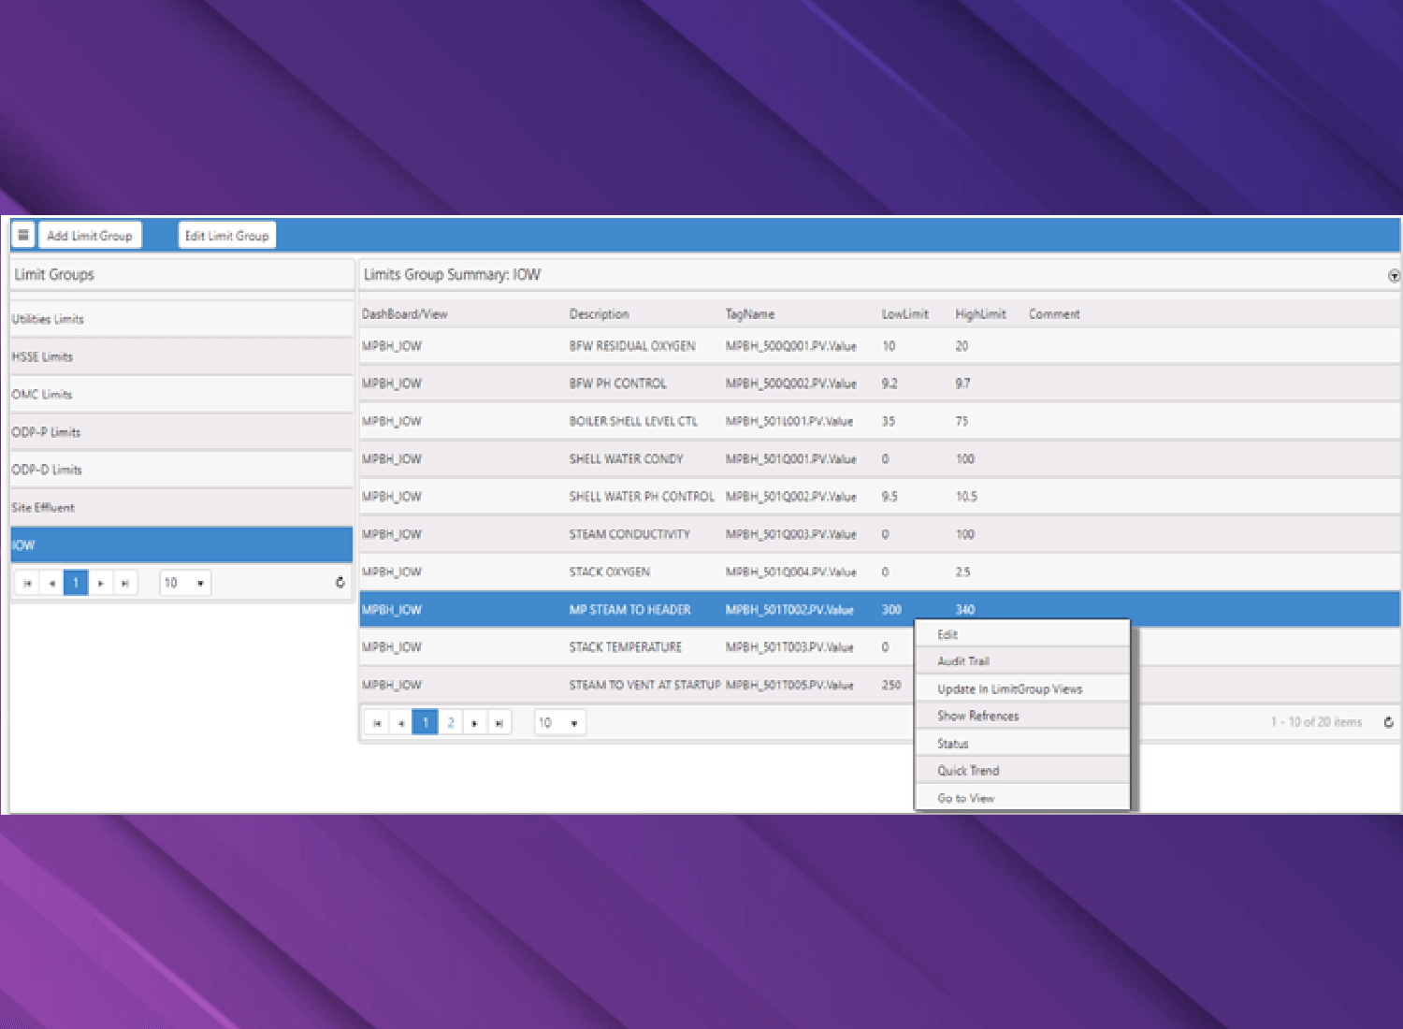The height and width of the screenshot is (1029, 1403).
Task: Open page size dropdown in Limit Groups
Action: pyautogui.click(x=199, y=583)
